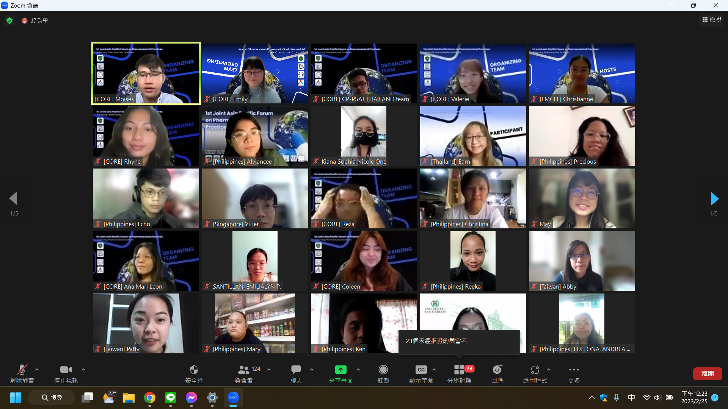Image resolution: width=728 pixels, height=409 pixels.
Task: Click the security shield icon (安全性)
Action: [x=194, y=370]
